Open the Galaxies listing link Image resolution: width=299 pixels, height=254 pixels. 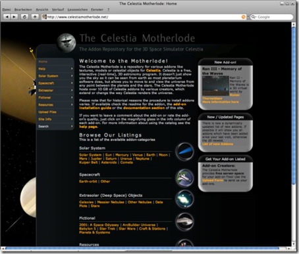(x=86, y=202)
